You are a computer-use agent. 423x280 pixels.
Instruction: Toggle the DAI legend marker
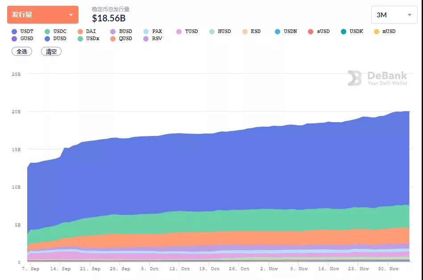pos(80,32)
